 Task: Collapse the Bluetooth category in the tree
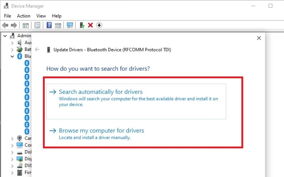coord(12,56)
